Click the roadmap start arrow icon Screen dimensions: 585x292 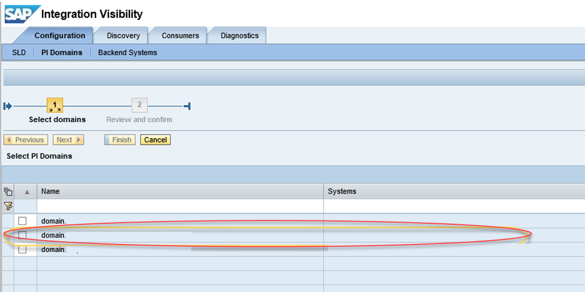pos(8,106)
